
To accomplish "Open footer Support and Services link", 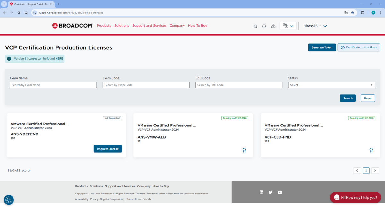I will pos(120,186).
